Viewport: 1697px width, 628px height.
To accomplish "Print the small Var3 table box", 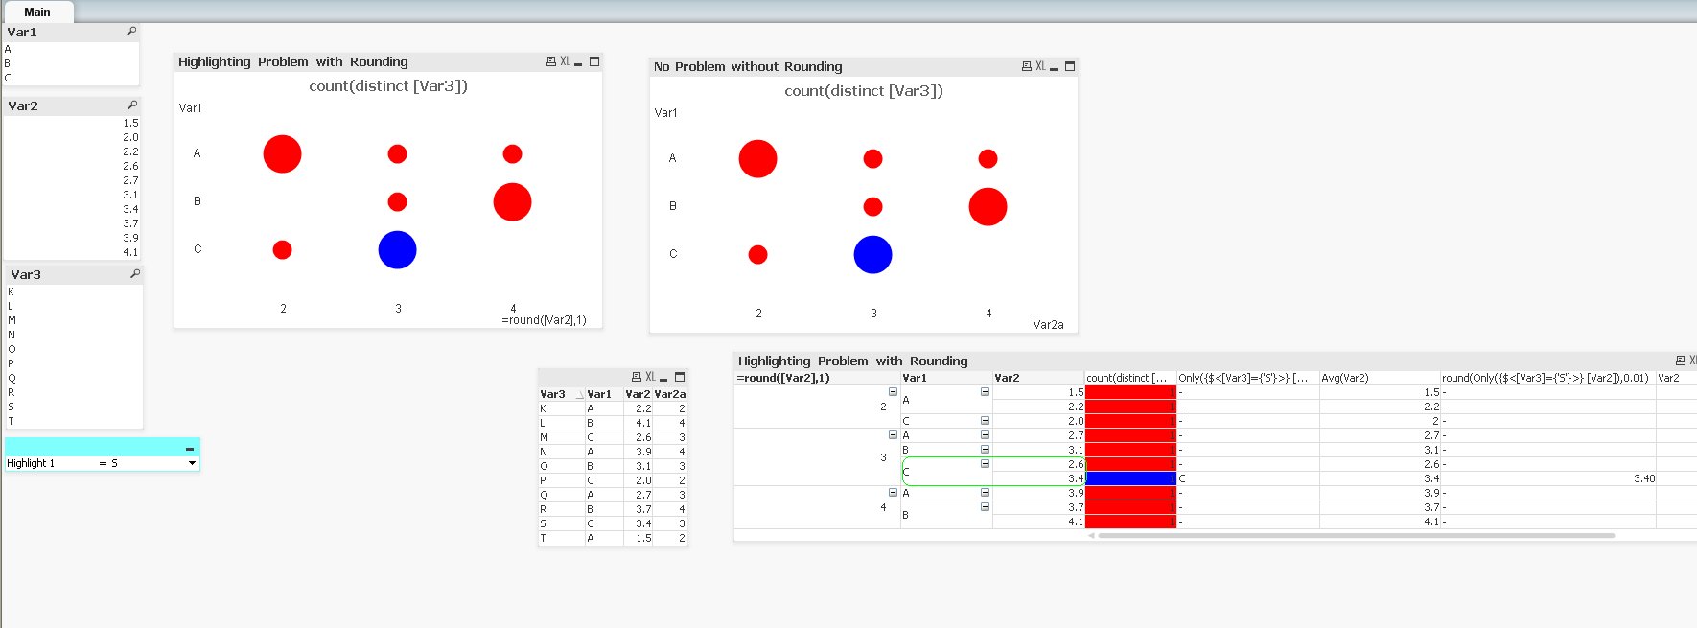I will [x=637, y=377].
